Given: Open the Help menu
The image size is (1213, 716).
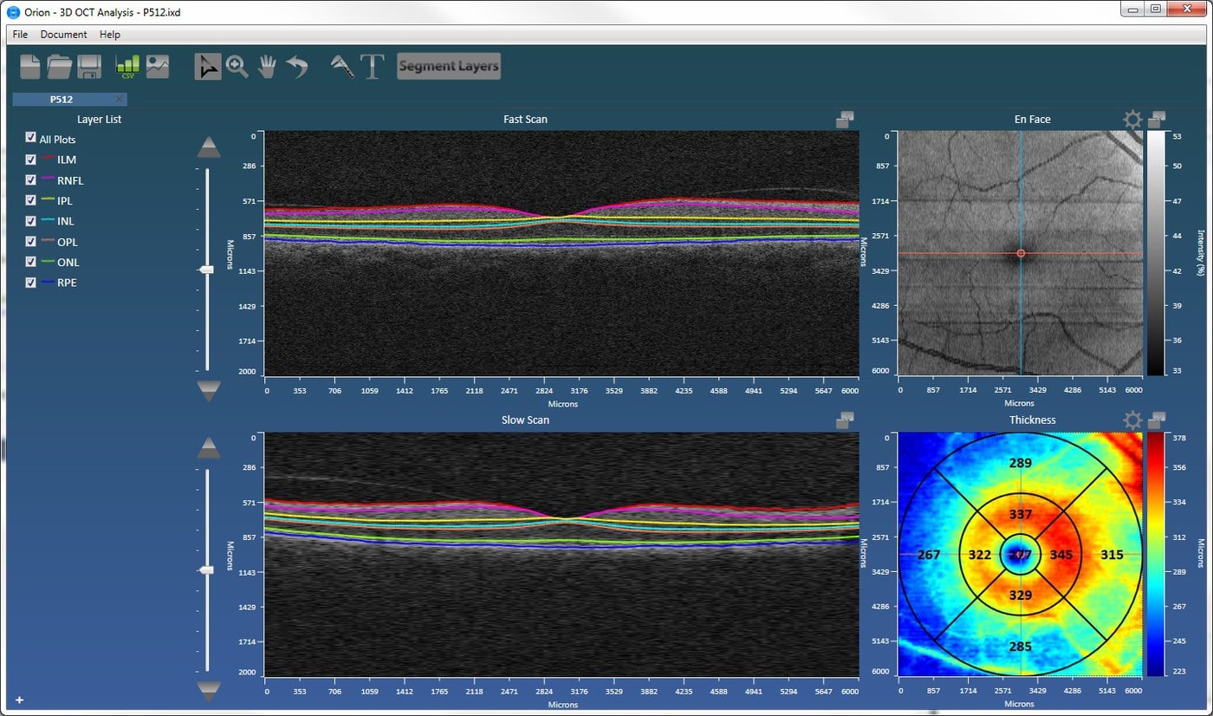Looking at the screenshot, I should click(x=110, y=35).
